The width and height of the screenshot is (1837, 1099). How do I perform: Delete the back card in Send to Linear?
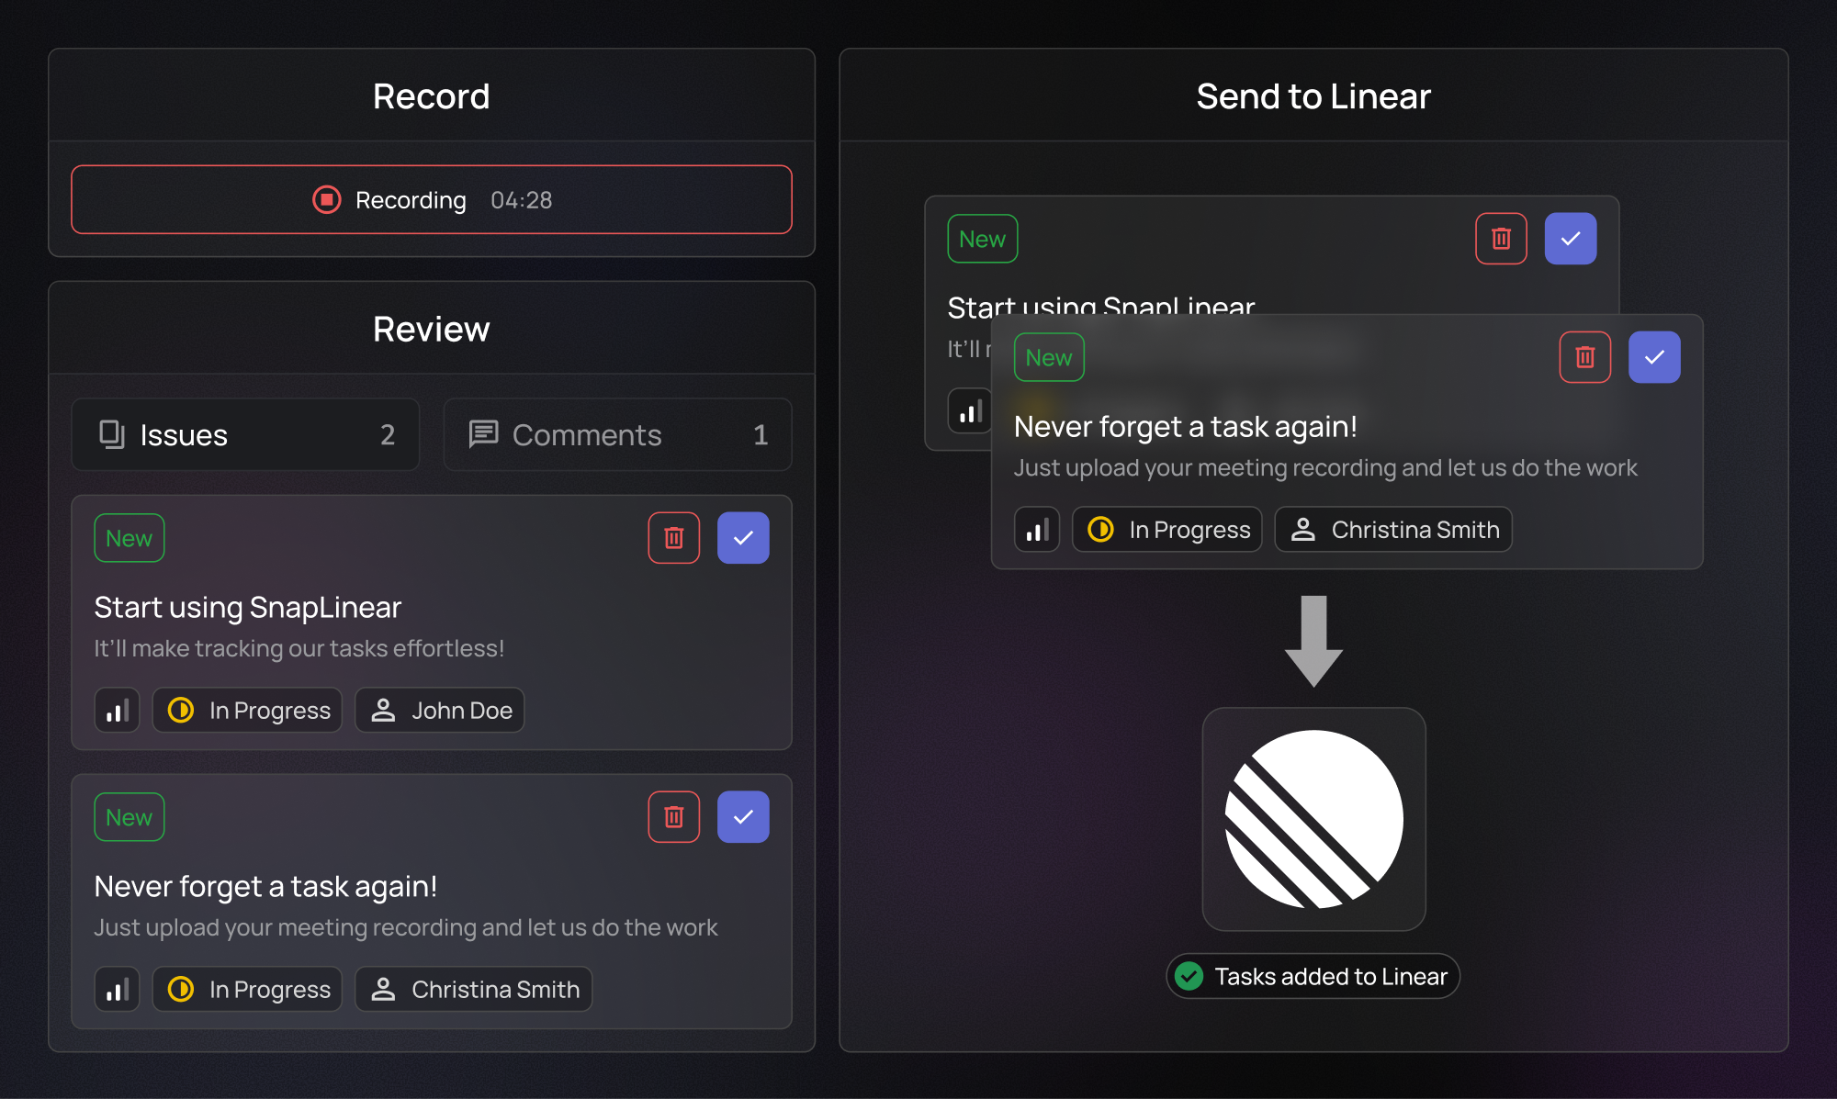click(x=1502, y=239)
